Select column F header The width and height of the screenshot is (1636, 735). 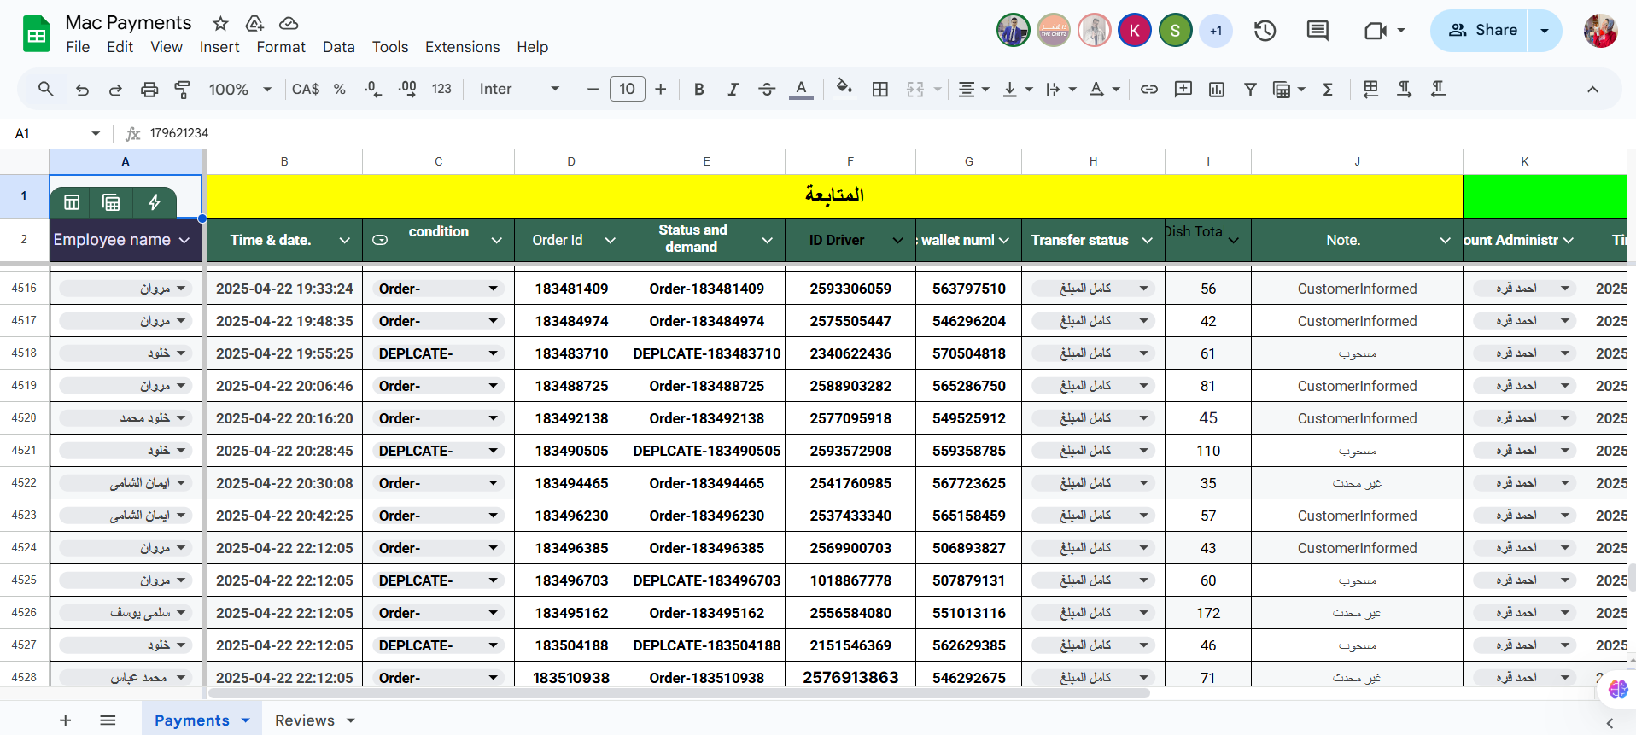(x=850, y=161)
